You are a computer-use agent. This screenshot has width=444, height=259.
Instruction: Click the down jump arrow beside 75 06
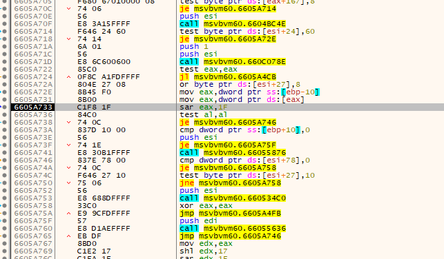click(68, 183)
